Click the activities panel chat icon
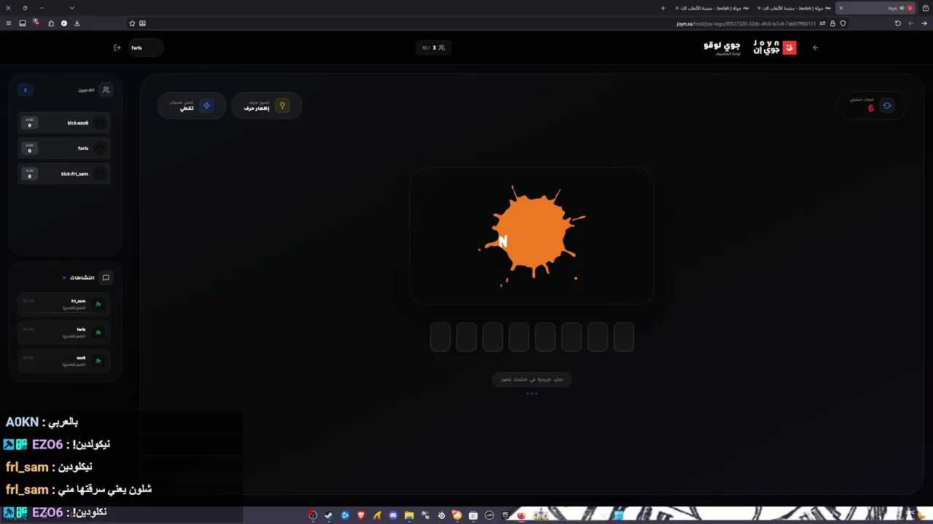 (106, 277)
